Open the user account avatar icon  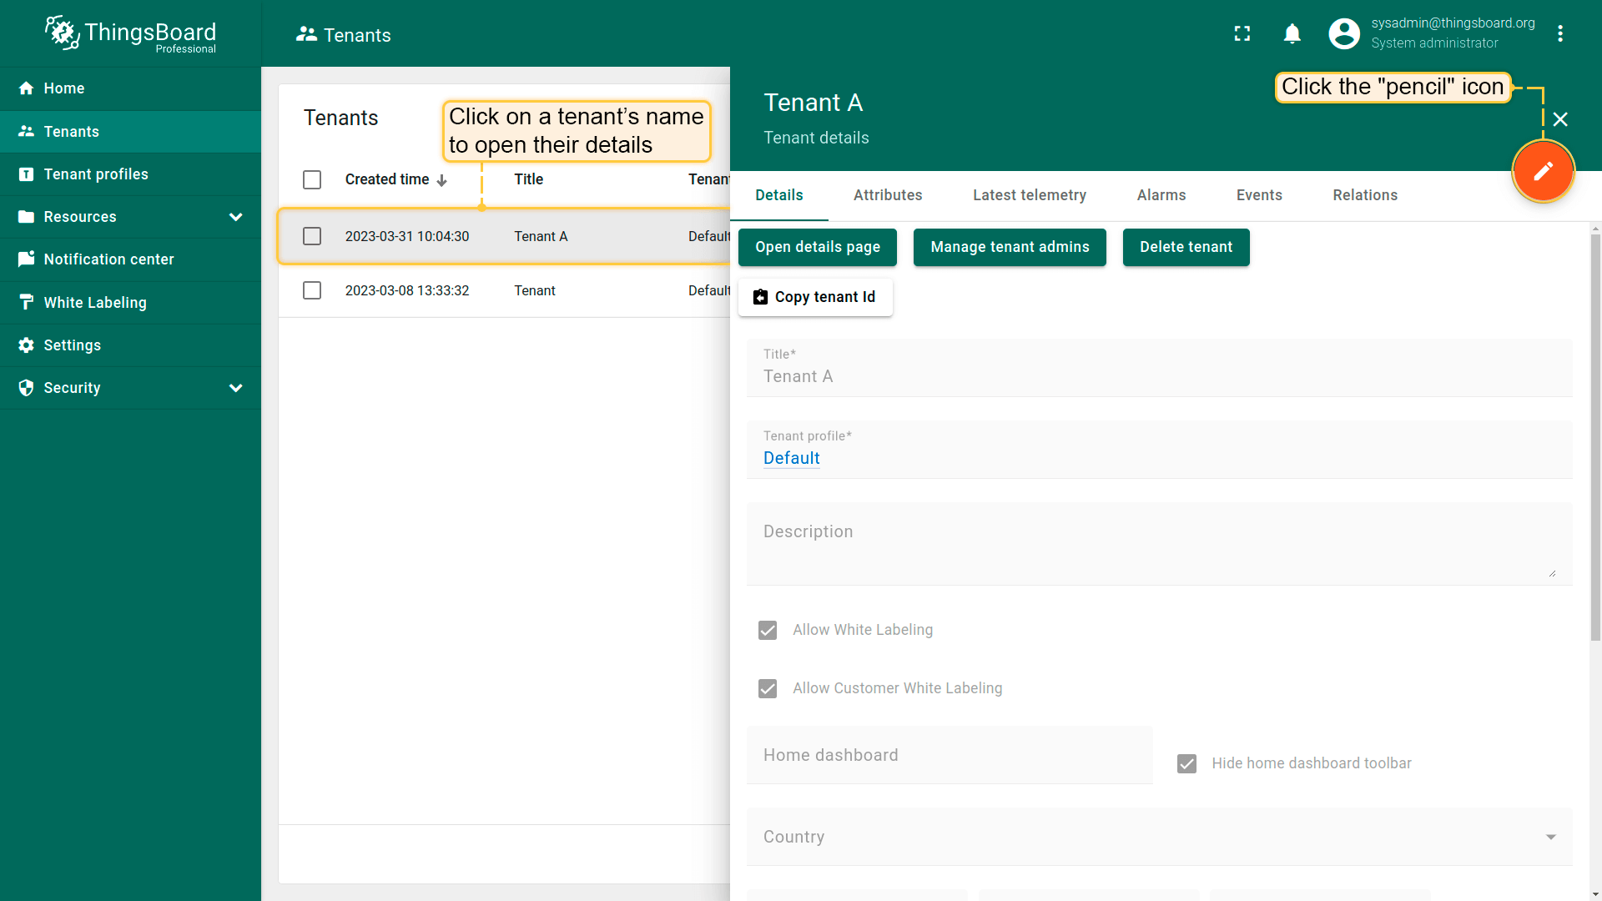click(x=1343, y=33)
